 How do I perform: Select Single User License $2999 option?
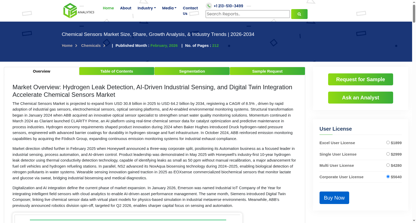(x=388, y=154)
